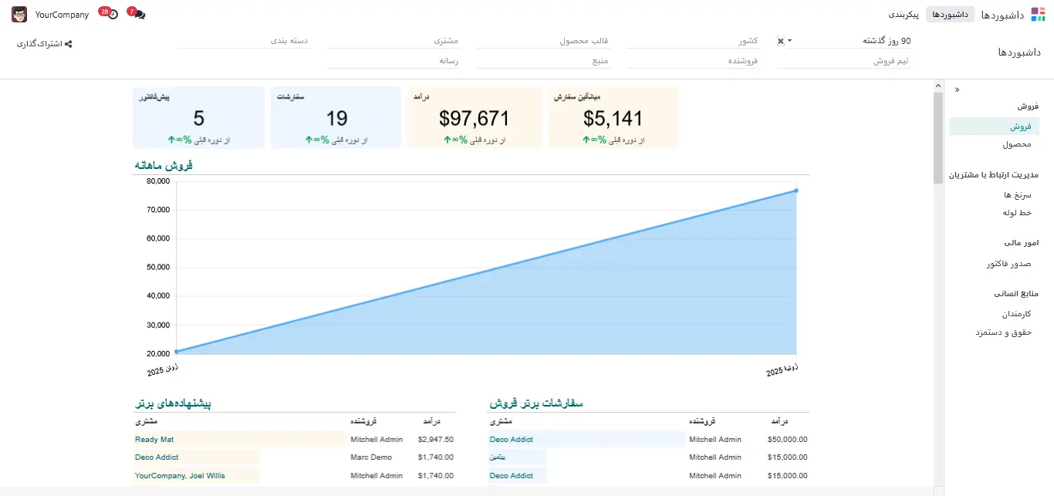The width and height of the screenshot is (1054, 496).
Task: Open the فروشنده filter field
Action: coord(693,61)
